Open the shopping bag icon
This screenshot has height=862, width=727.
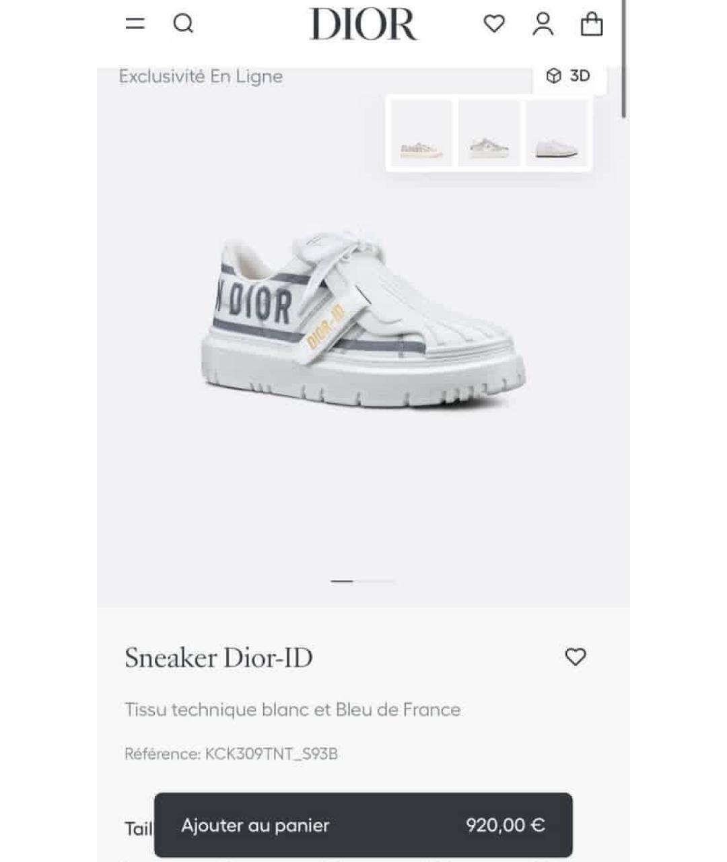pos(592,24)
